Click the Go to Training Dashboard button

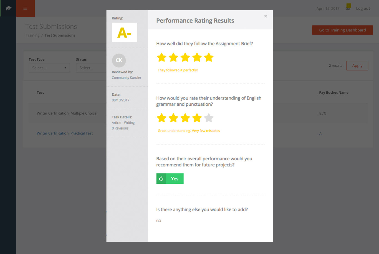click(342, 30)
